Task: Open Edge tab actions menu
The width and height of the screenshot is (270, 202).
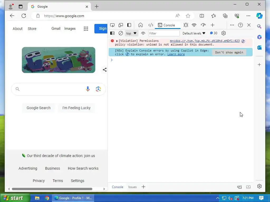Action: click(21, 7)
